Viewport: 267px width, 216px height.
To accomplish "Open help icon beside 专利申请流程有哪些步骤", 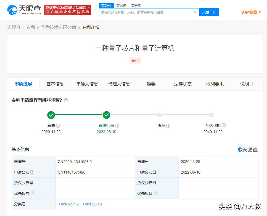I will 66,100.
